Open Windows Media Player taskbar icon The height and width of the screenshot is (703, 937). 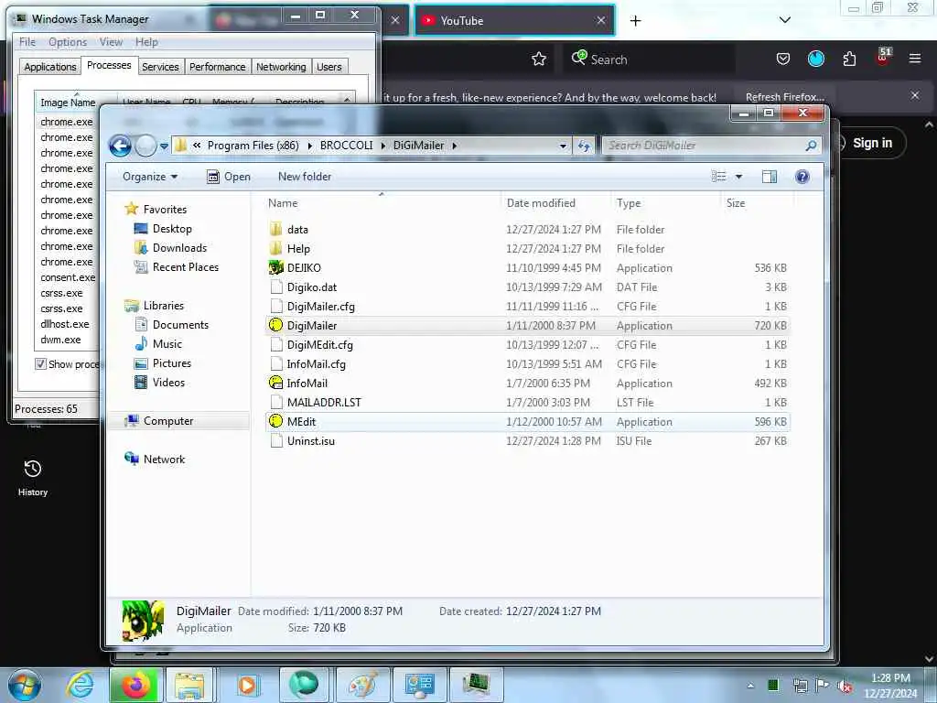click(247, 685)
